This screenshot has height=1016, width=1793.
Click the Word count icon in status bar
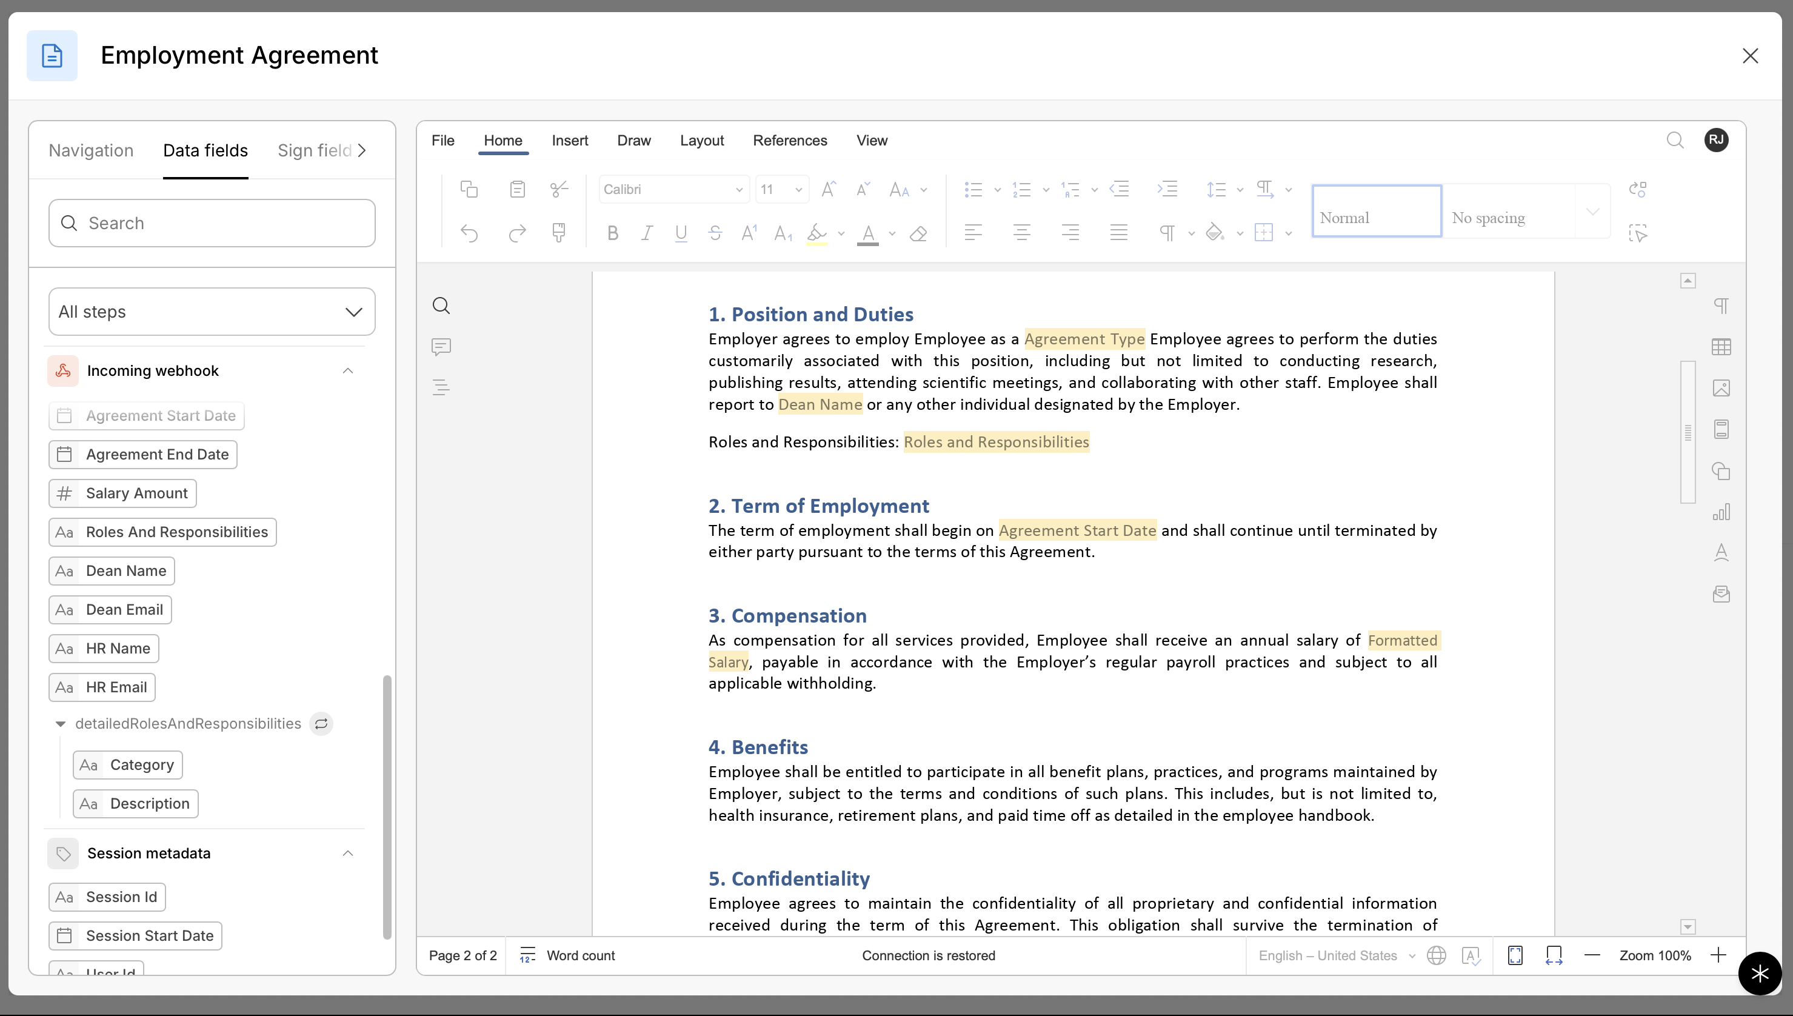coord(527,955)
